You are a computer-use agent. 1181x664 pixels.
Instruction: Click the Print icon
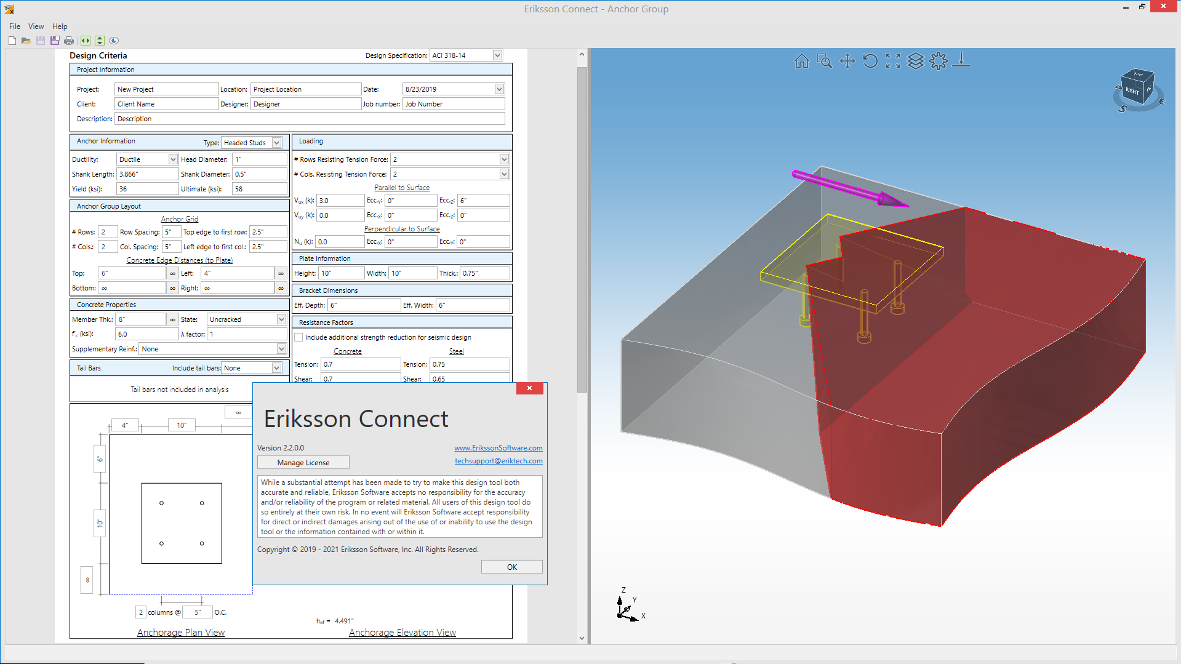tap(69, 41)
